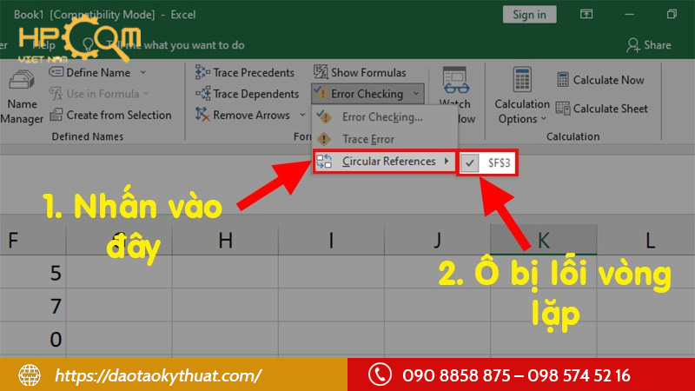Click the Remove Arrows icon
The width and height of the screenshot is (695, 391).
coord(202,115)
